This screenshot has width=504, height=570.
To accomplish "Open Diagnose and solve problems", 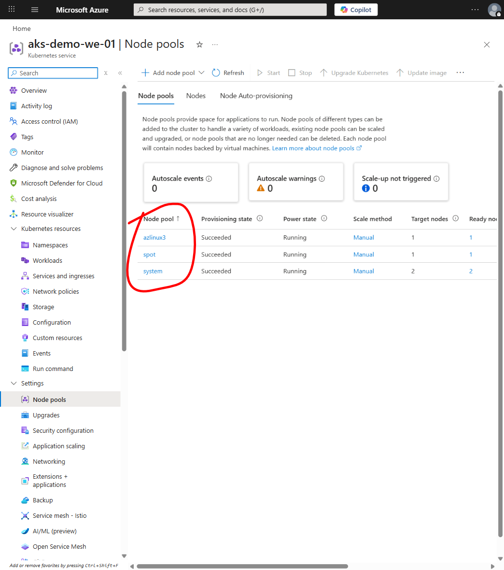I will 62,168.
